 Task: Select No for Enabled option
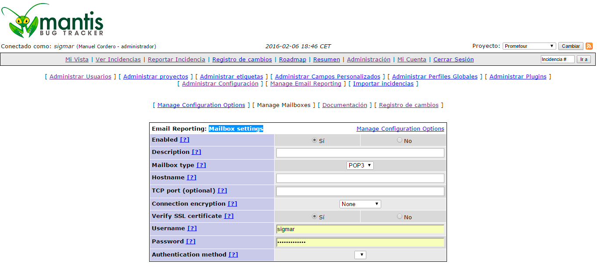[399, 140]
